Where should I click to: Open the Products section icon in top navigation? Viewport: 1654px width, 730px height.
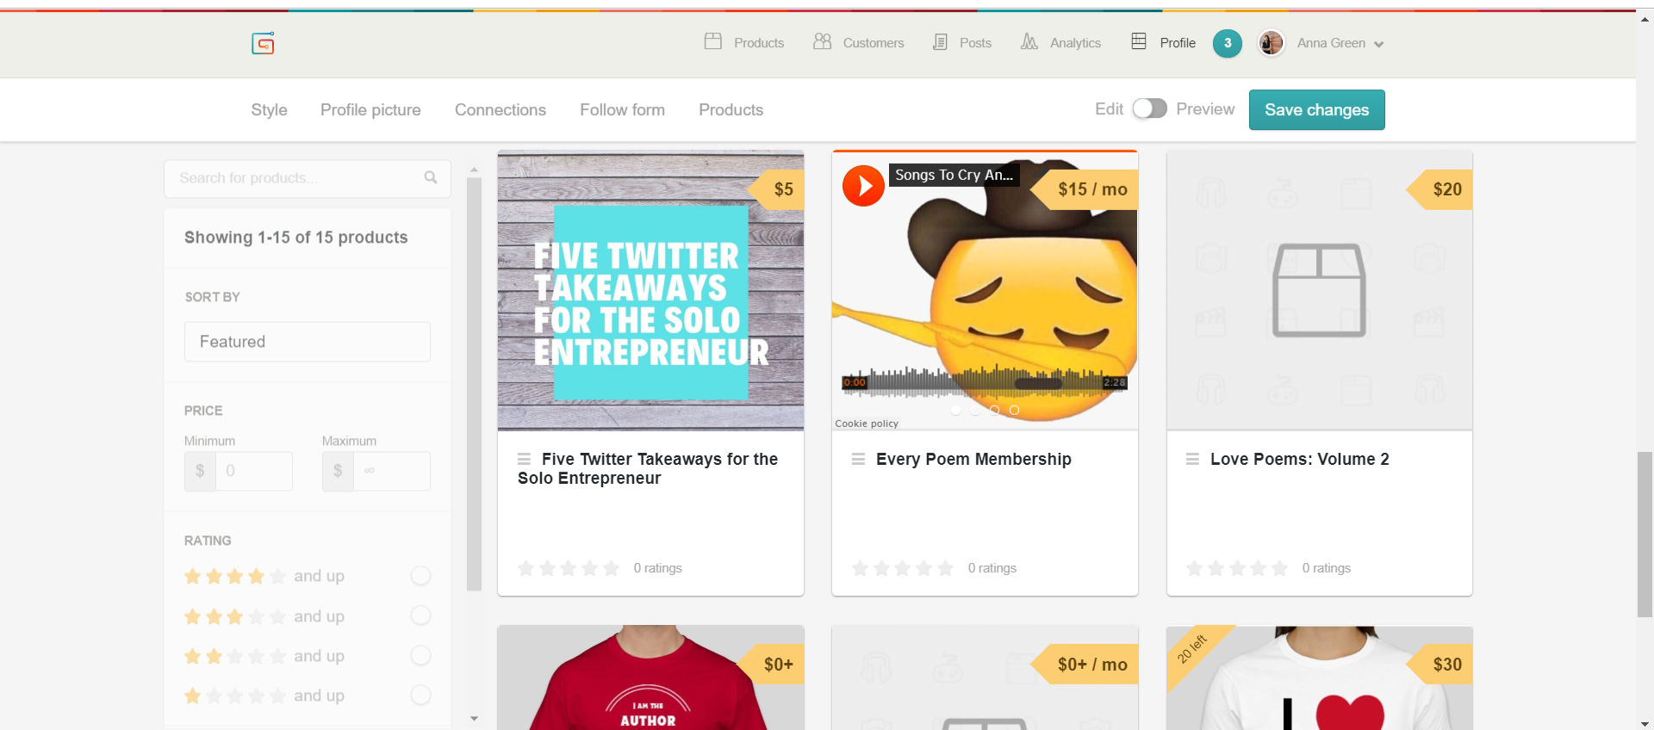coord(712,40)
